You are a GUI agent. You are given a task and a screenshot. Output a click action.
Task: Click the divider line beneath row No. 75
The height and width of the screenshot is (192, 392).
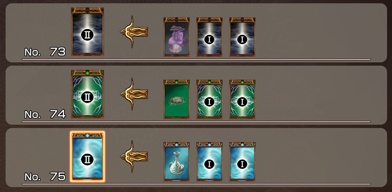point(196,184)
